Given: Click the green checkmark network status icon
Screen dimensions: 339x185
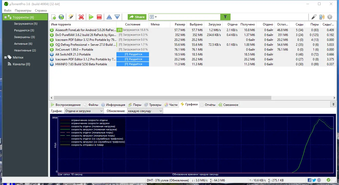Looking at the screenshot, I should 328,180.
